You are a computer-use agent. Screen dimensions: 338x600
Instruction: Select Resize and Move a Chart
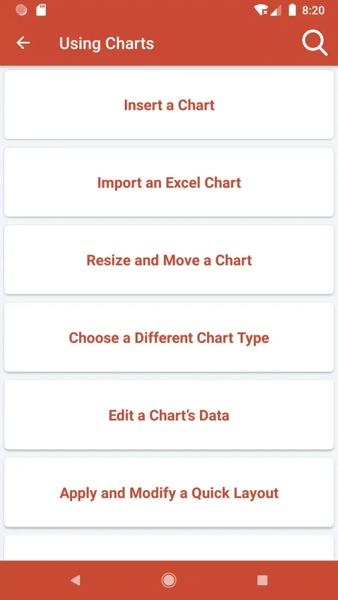click(x=169, y=260)
